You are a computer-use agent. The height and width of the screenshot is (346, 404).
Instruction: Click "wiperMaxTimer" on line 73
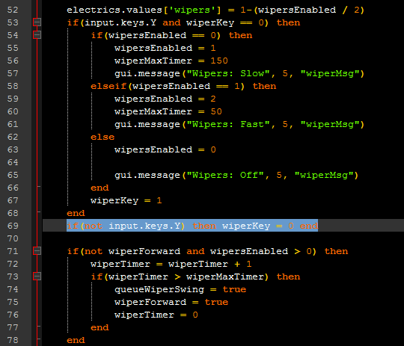coord(225,277)
